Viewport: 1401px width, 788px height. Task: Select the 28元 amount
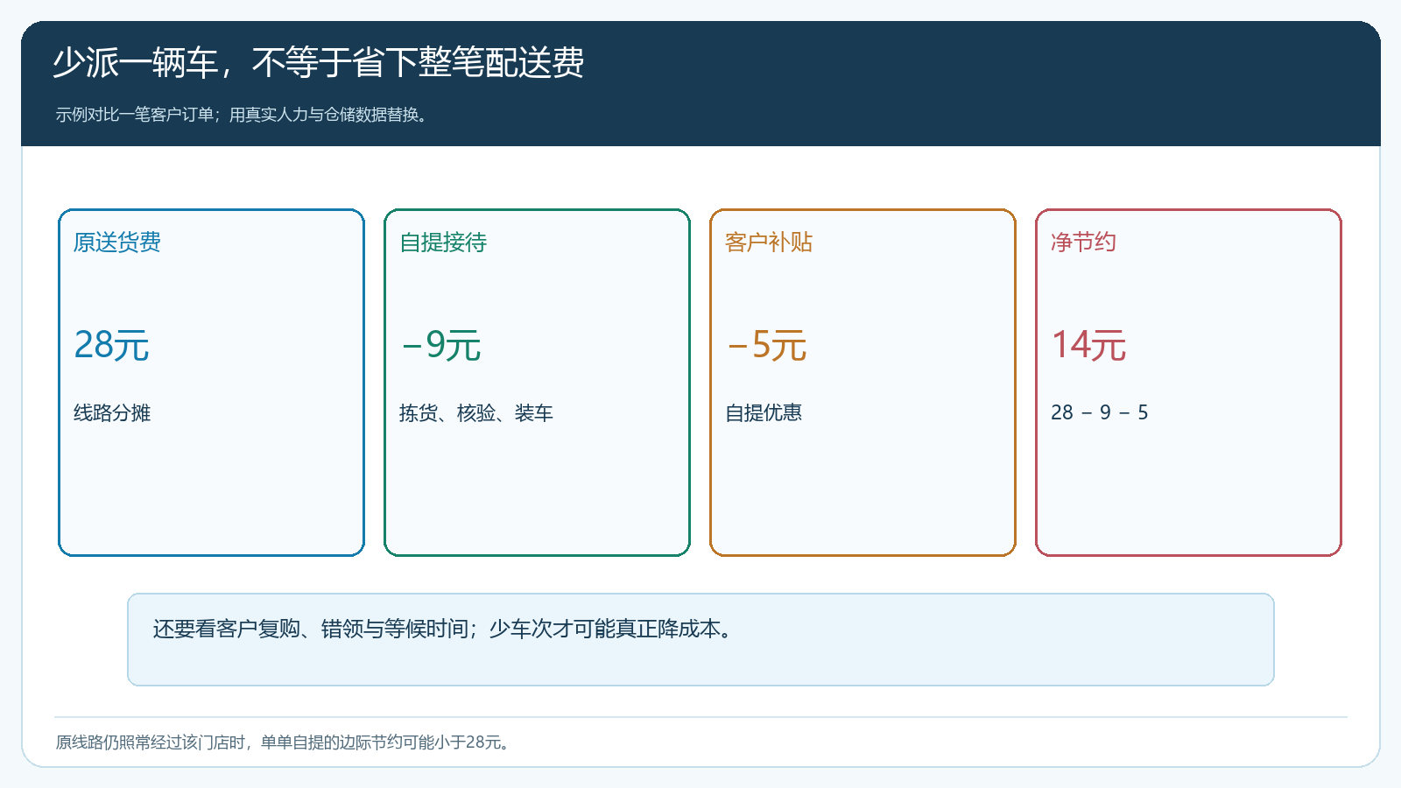[111, 345]
